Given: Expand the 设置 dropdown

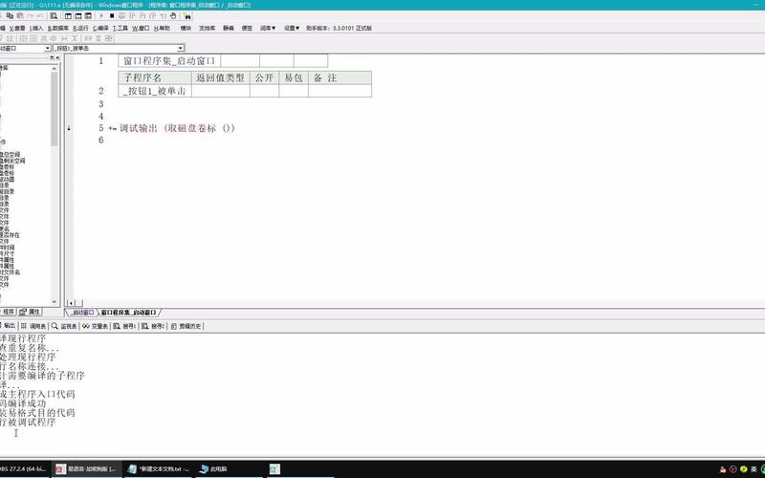Looking at the screenshot, I should [x=292, y=29].
